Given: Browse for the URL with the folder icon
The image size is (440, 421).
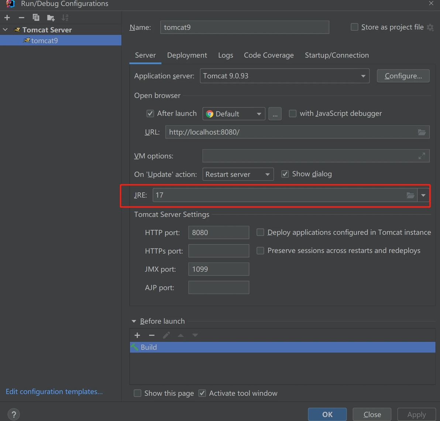Looking at the screenshot, I should 422,132.
